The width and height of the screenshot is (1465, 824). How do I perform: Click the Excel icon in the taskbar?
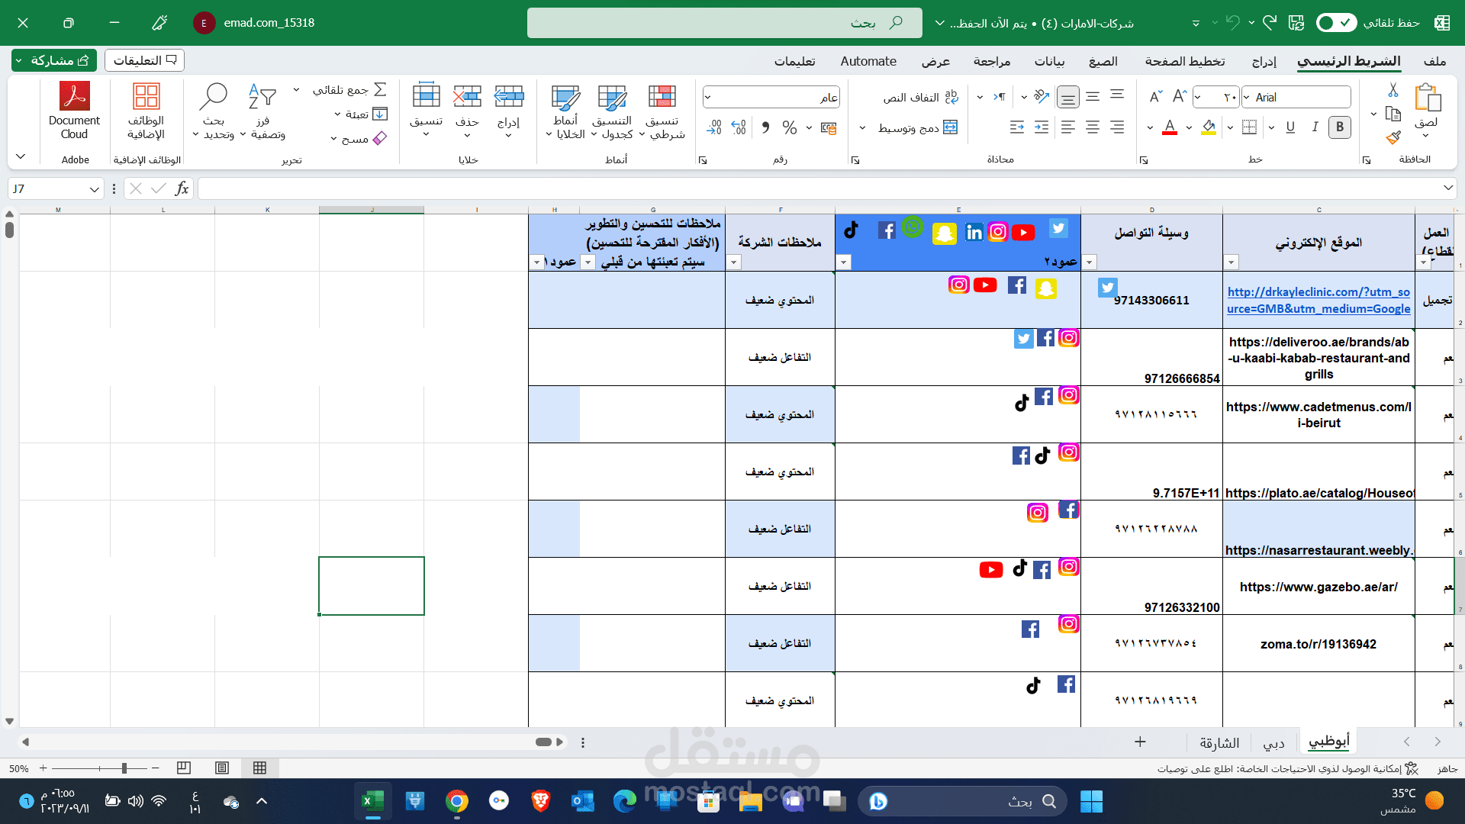pyautogui.click(x=372, y=801)
